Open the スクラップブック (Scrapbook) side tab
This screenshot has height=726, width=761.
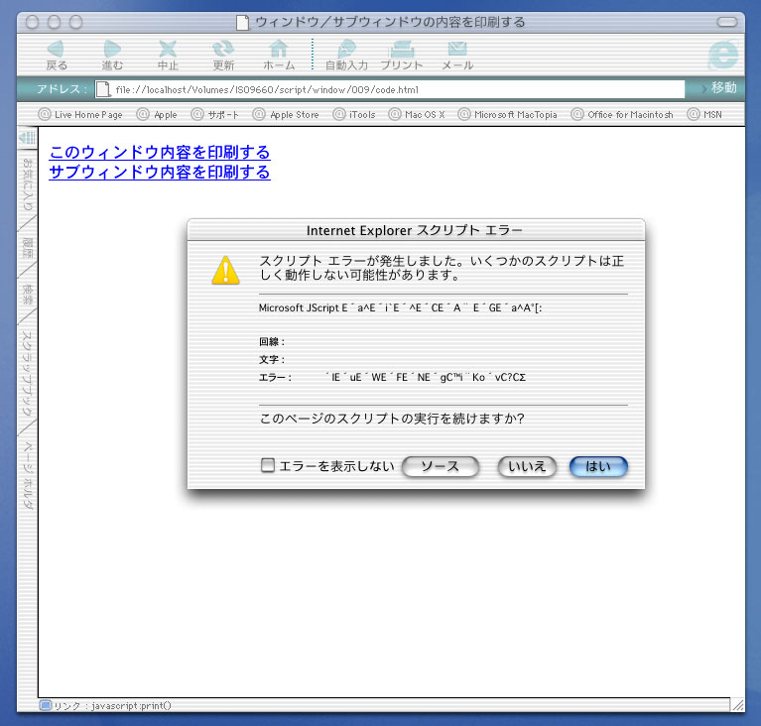coord(28,373)
